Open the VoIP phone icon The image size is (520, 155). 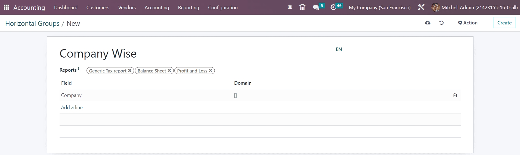click(x=302, y=7)
